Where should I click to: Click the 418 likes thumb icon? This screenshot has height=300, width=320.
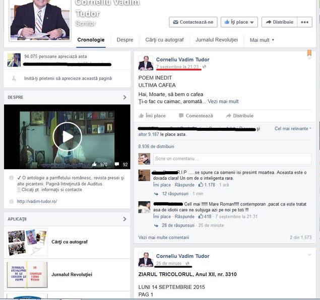tap(201, 216)
